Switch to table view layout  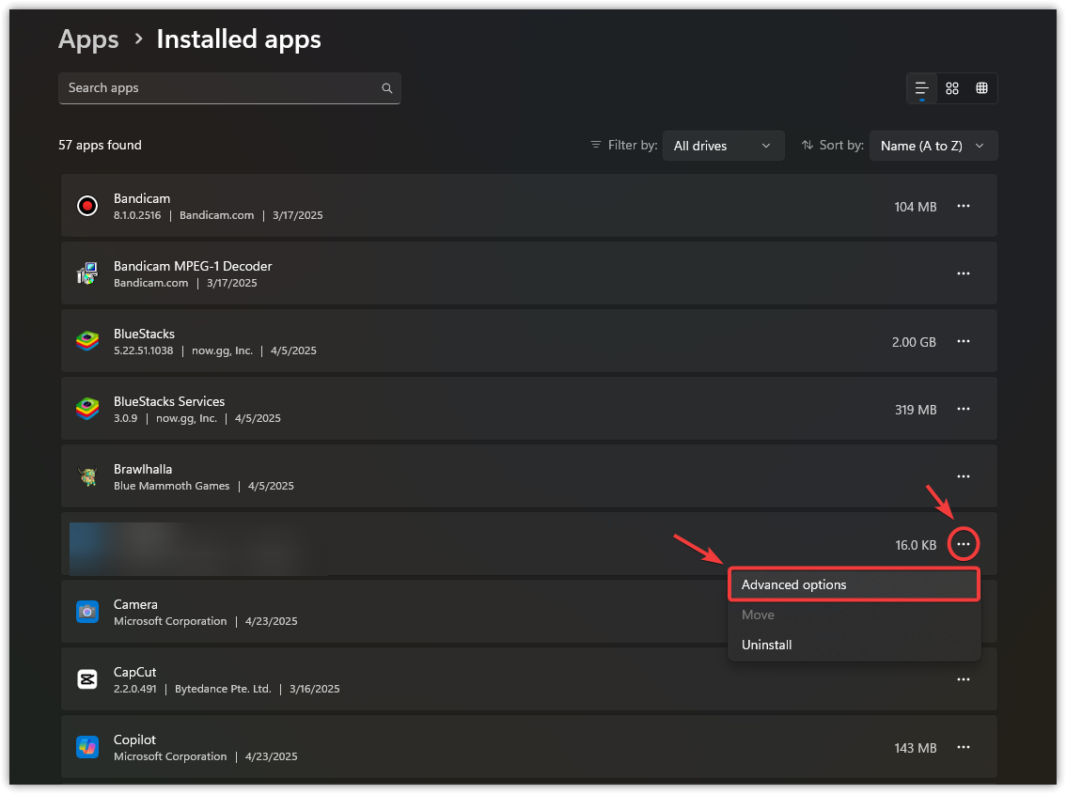pos(982,88)
